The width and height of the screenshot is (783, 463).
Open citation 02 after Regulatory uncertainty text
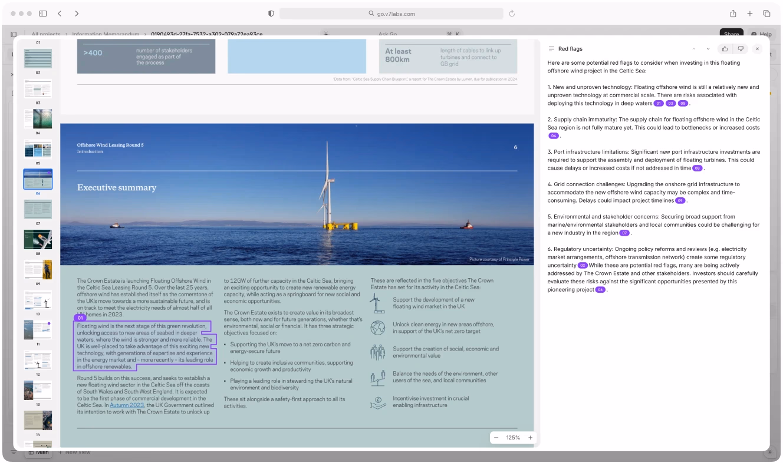(583, 266)
